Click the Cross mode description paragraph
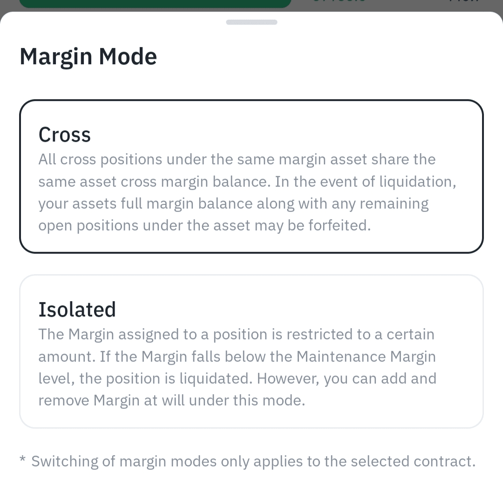Screen dimensions: 503x491 click(x=247, y=193)
